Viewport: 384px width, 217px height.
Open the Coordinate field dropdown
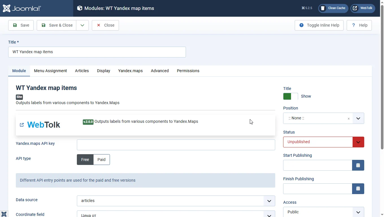(176, 214)
